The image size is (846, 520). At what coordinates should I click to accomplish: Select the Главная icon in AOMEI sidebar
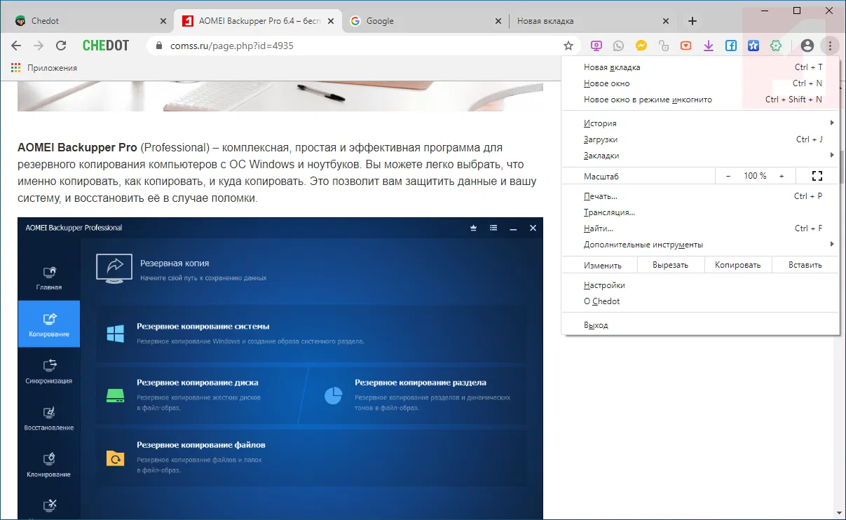pos(49,277)
